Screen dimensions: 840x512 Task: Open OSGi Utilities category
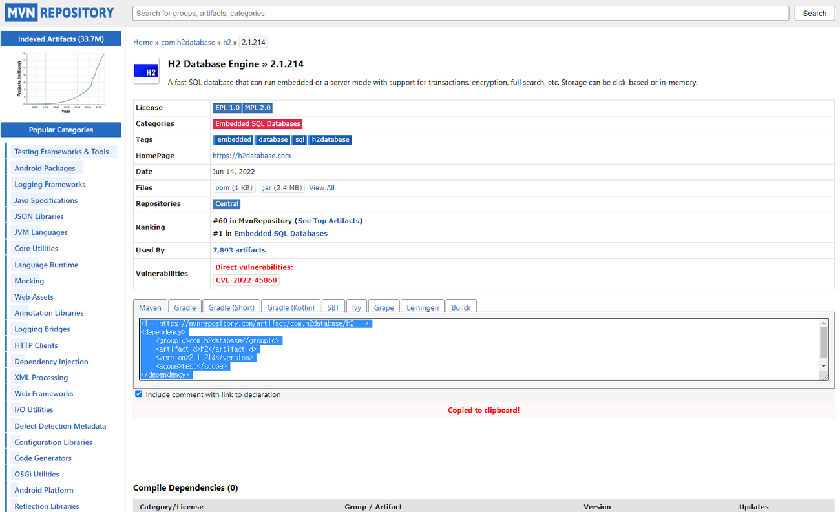37,475
